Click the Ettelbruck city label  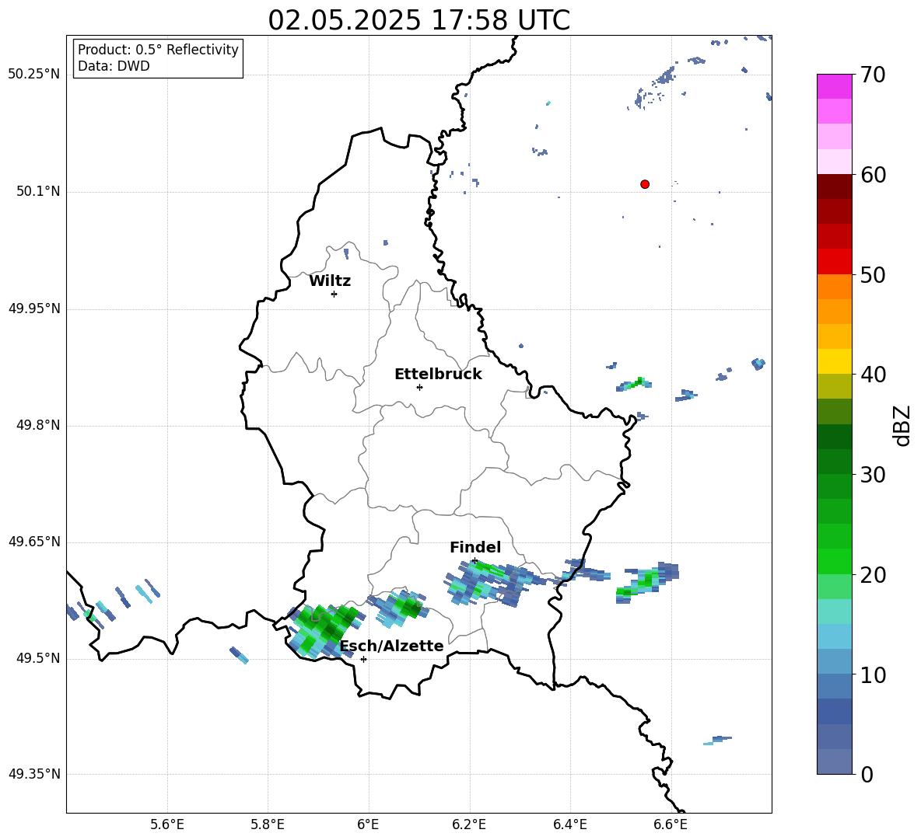pos(438,375)
